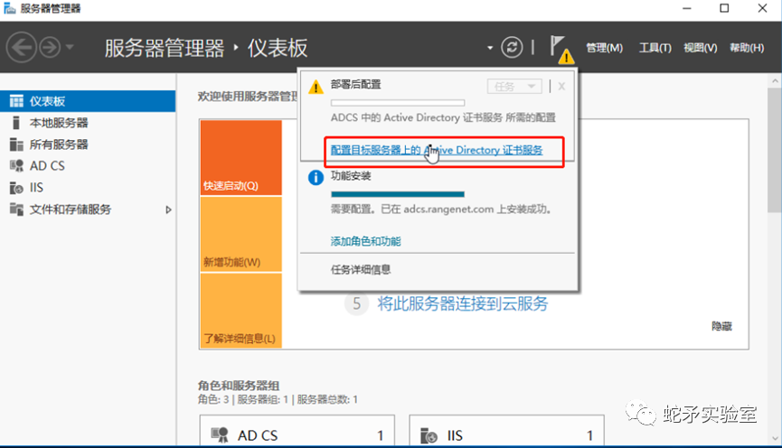
Task: Select the 新增功能(W) tile
Action: (x=240, y=234)
